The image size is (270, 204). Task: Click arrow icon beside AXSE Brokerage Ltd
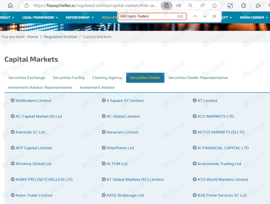[104, 195]
